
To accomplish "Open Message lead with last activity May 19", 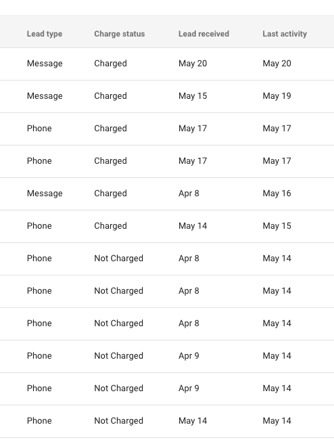I will (x=167, y=96).
